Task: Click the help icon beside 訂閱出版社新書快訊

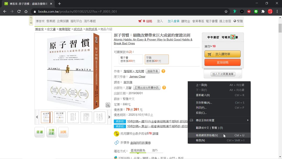Action: point(164,87)
